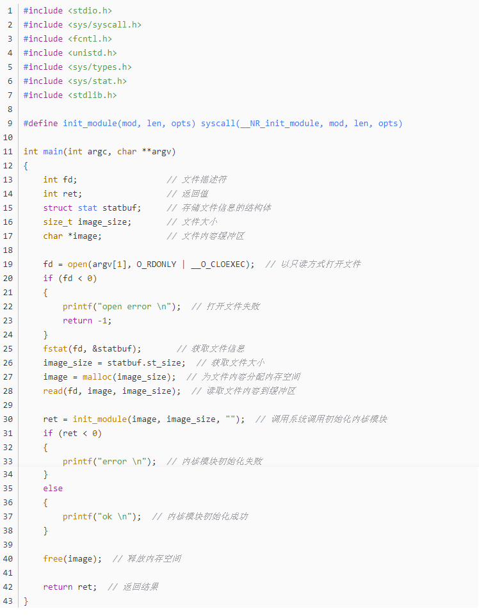The image size is (479, 616).
Task: Click the printf("error \n") statement on line 33
Action: [x=110, y=462]
